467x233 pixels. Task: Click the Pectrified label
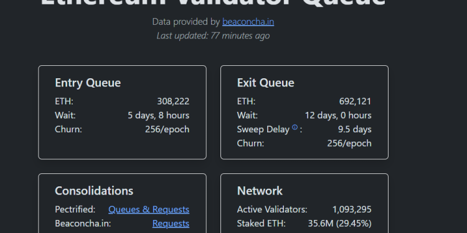pyautogui.click(x=75, y=209)
